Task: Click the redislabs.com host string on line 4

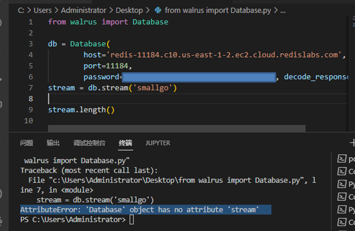Action: 224,55
